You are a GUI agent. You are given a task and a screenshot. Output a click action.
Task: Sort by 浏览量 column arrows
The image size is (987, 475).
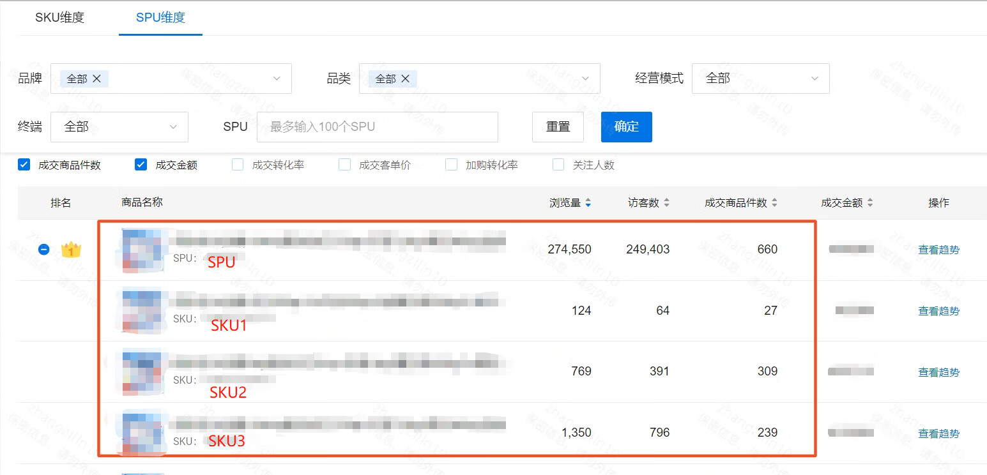[x=588, y=203]
